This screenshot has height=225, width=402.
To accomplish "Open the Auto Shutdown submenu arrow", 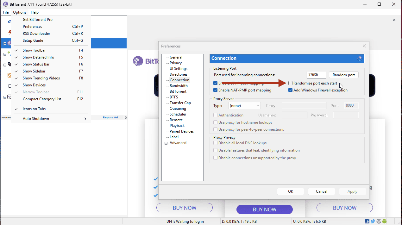I will (85, 119).
